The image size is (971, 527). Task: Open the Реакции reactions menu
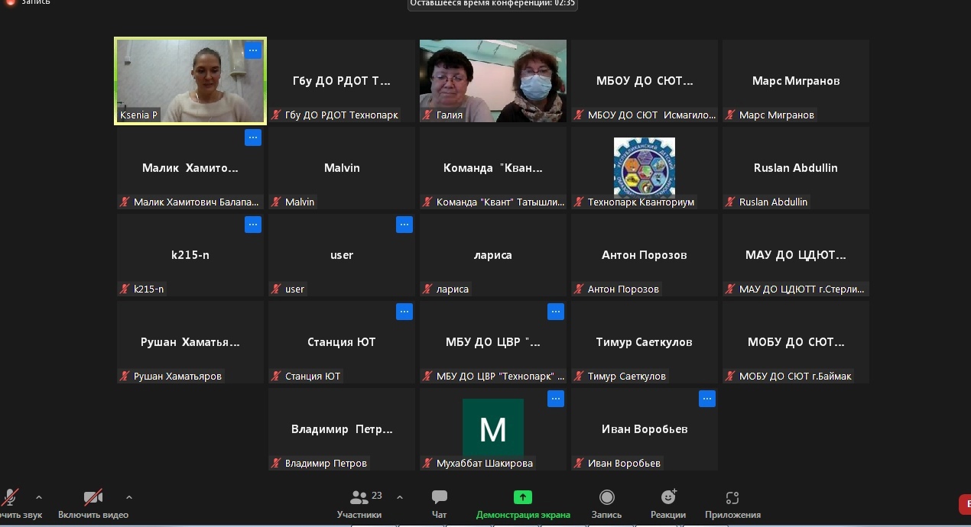click(667, 504)
